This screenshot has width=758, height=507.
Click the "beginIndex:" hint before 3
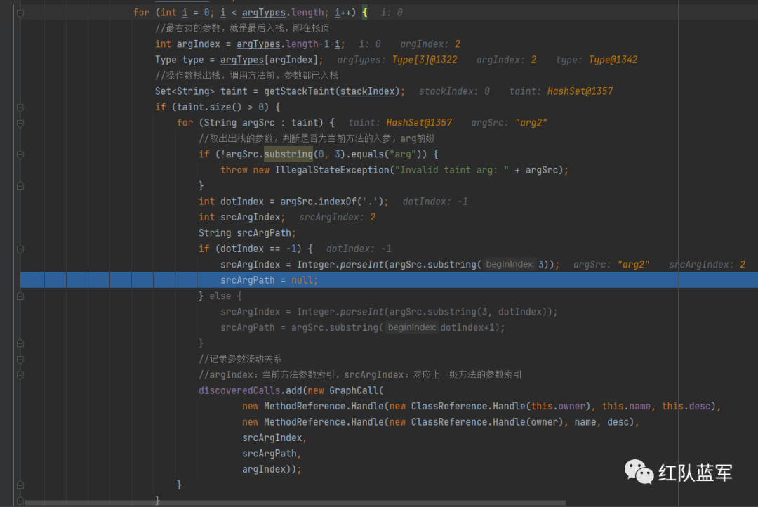pyautogui.click(x=510, y=264)
